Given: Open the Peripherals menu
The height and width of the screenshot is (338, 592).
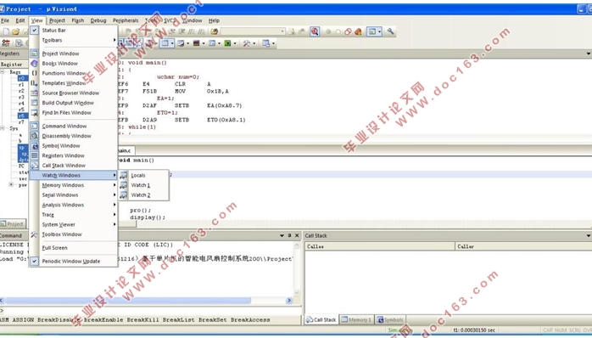Looking at the screenshot, I should click(x=126, y=20).
